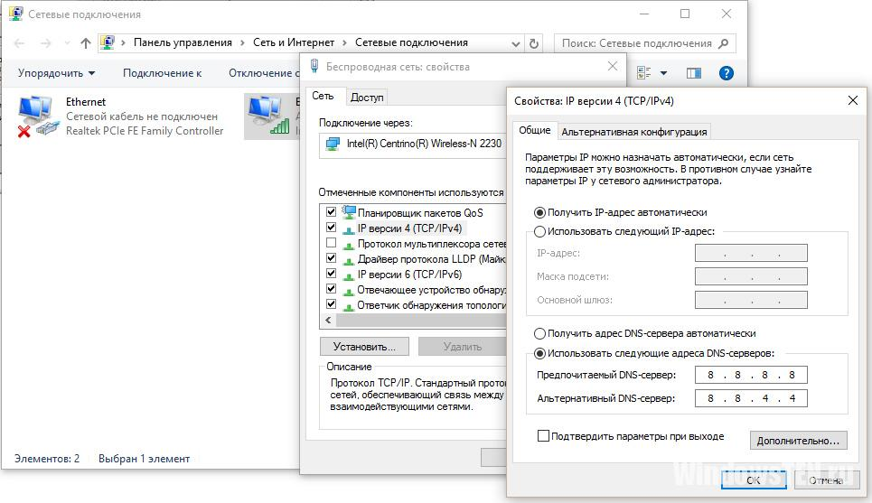Switch to the 'Доступ' tab
872x503 pixels.
367,97
